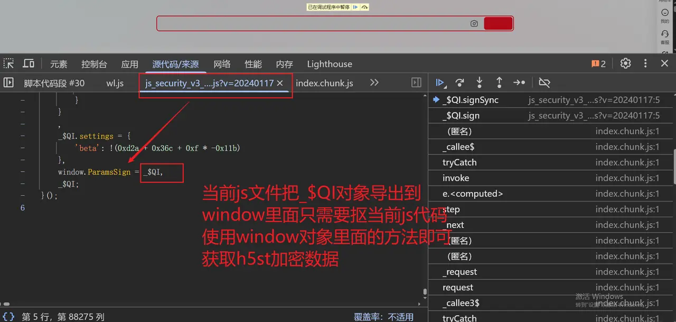Toggle the navigator sidebar panel icon
676x322 pixels.
tap(8, 82)
